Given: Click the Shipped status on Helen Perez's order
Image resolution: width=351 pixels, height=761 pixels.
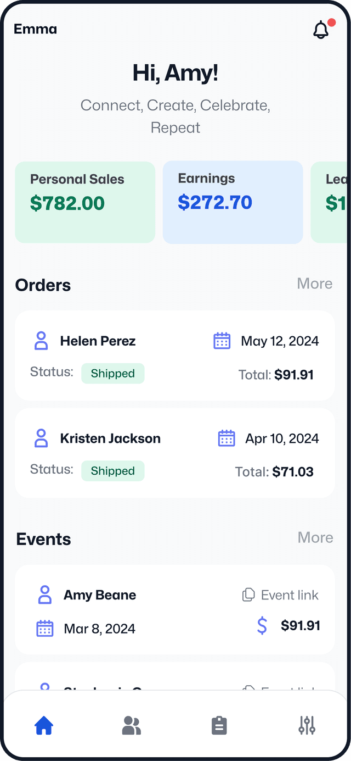Looking at the screenshot, I should pyautogui.click(x=112, y=374).
